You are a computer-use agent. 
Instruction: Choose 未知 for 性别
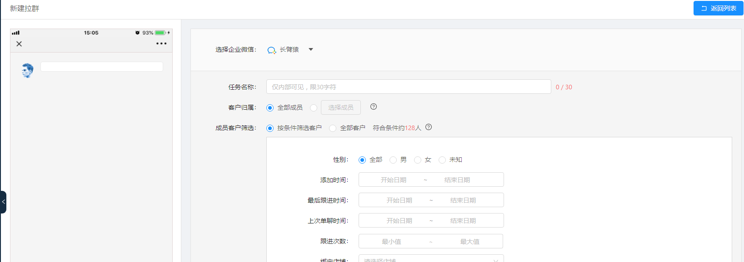coord(442,160)
